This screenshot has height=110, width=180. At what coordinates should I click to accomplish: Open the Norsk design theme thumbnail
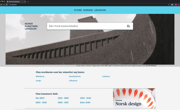tap(134, 98)
